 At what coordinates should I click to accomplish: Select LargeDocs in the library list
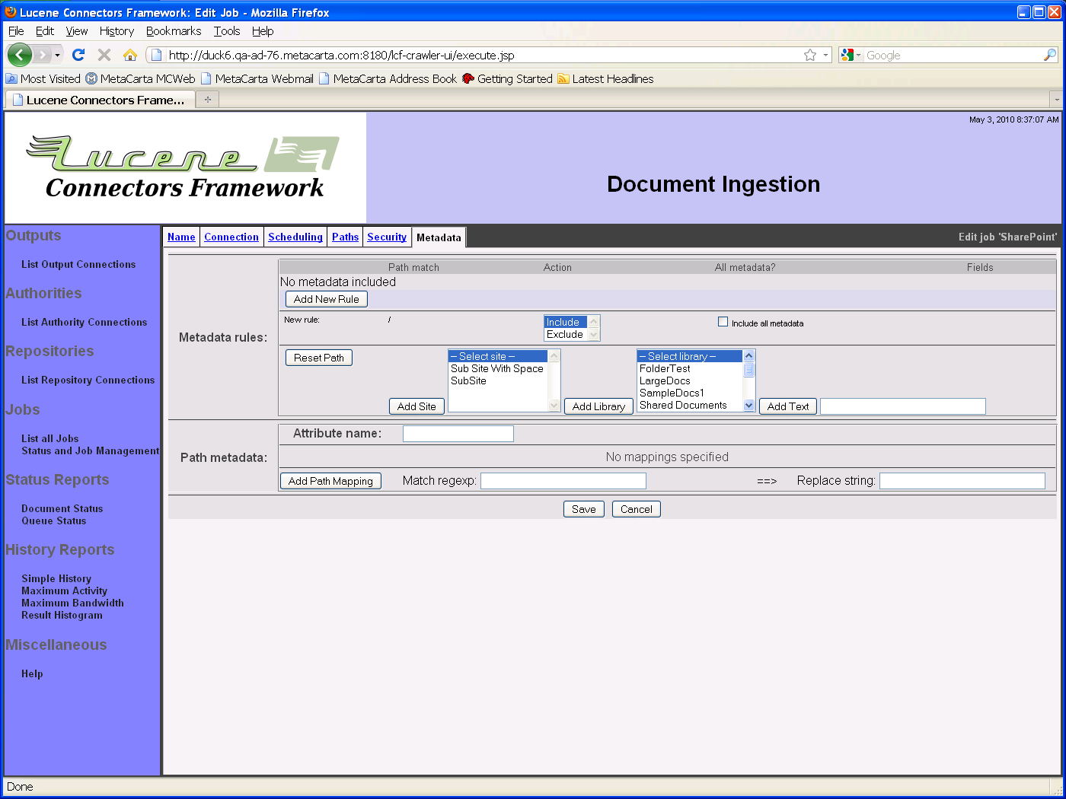[x=665, y=381]
